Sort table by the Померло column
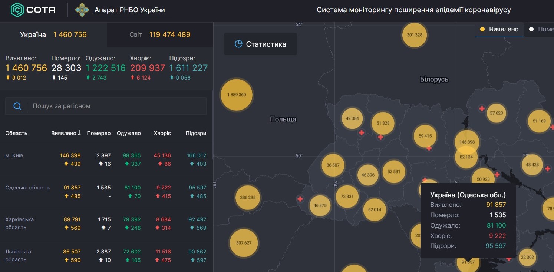Screen dimensions: 554x272 99,133
